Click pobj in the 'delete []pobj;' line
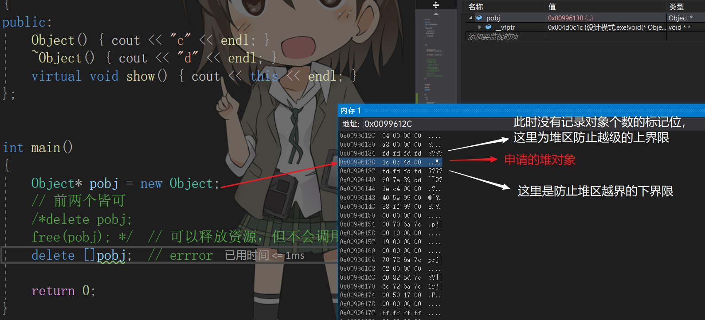 [x=111, y=256]
